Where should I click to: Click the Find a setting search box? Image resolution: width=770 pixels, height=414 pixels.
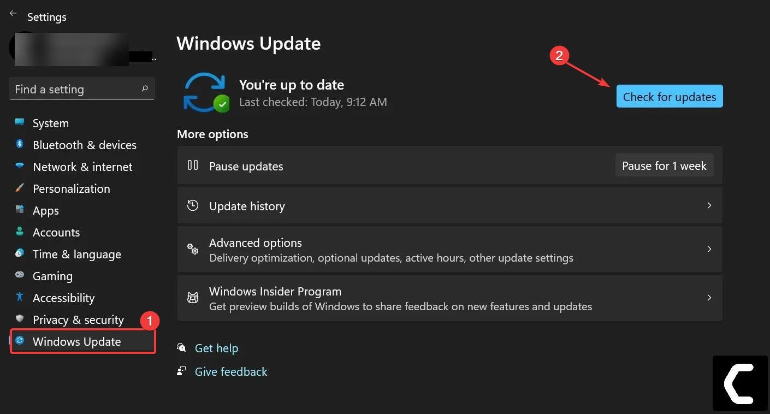click(x=82, y=88)
